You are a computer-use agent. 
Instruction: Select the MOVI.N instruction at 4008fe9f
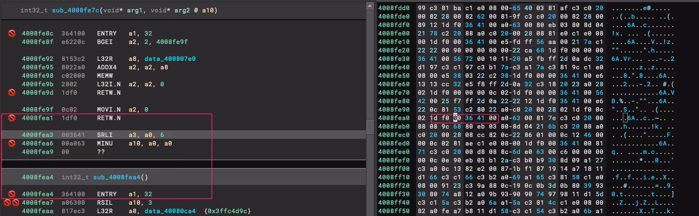pos(109,110)
